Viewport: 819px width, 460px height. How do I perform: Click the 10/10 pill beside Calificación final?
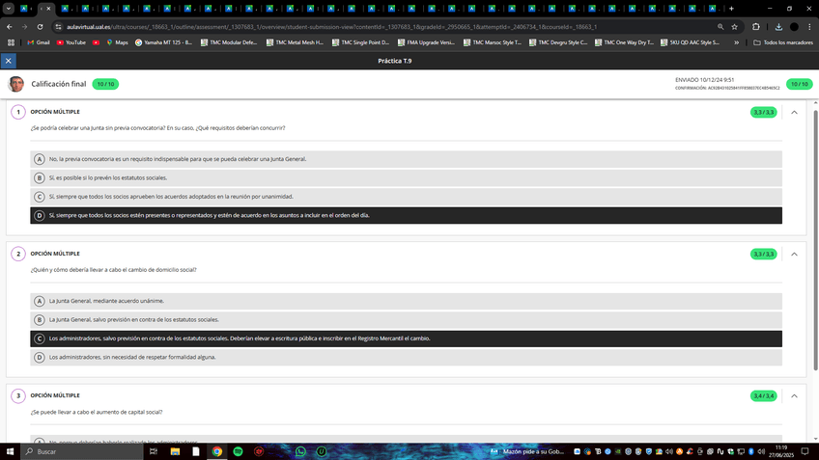coord(105,84)
